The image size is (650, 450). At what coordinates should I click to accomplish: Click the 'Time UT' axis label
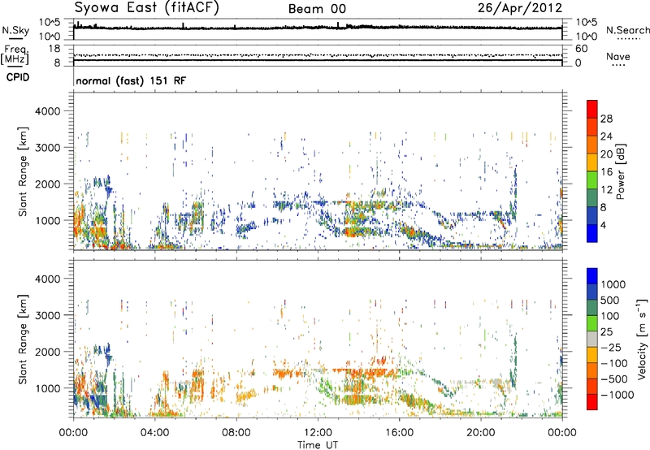pyautogui.click(x=318, y=445)
